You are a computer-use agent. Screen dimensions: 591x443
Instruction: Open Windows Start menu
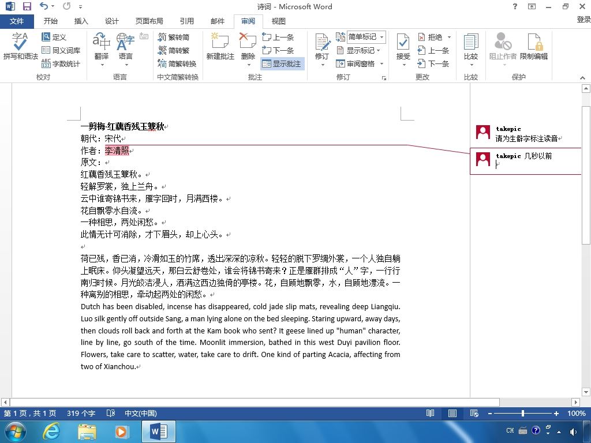16,431
